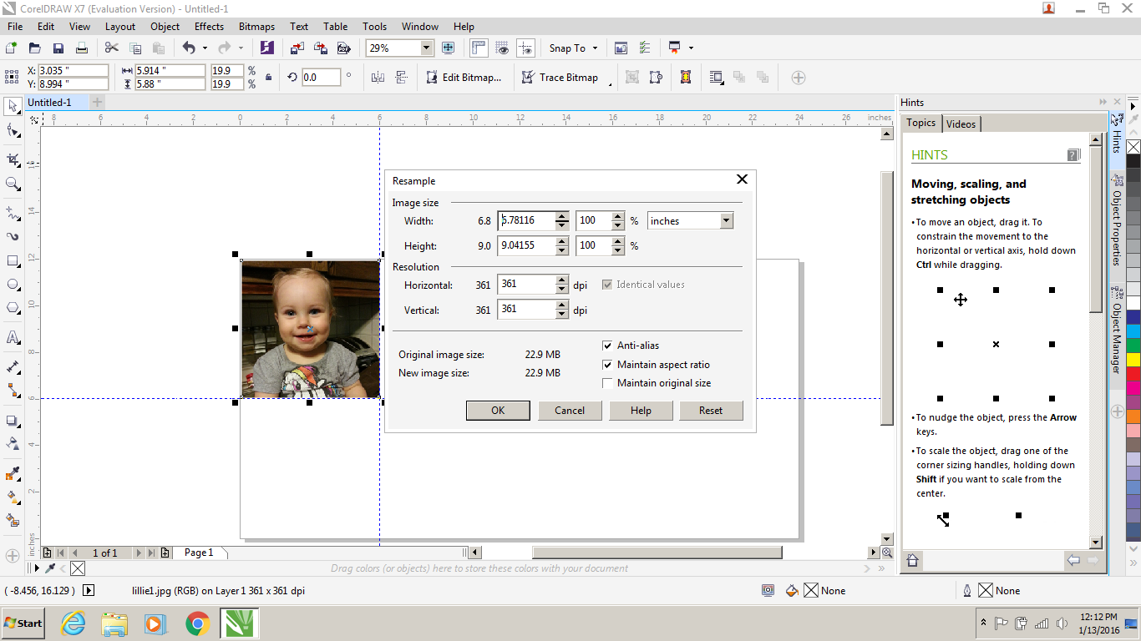Select the Crop tool
The height and width of the screenshot is (641, 1141).
[13, 159]
